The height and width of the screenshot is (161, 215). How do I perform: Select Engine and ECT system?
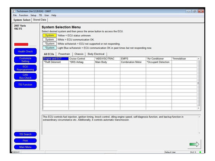[56, 59]
